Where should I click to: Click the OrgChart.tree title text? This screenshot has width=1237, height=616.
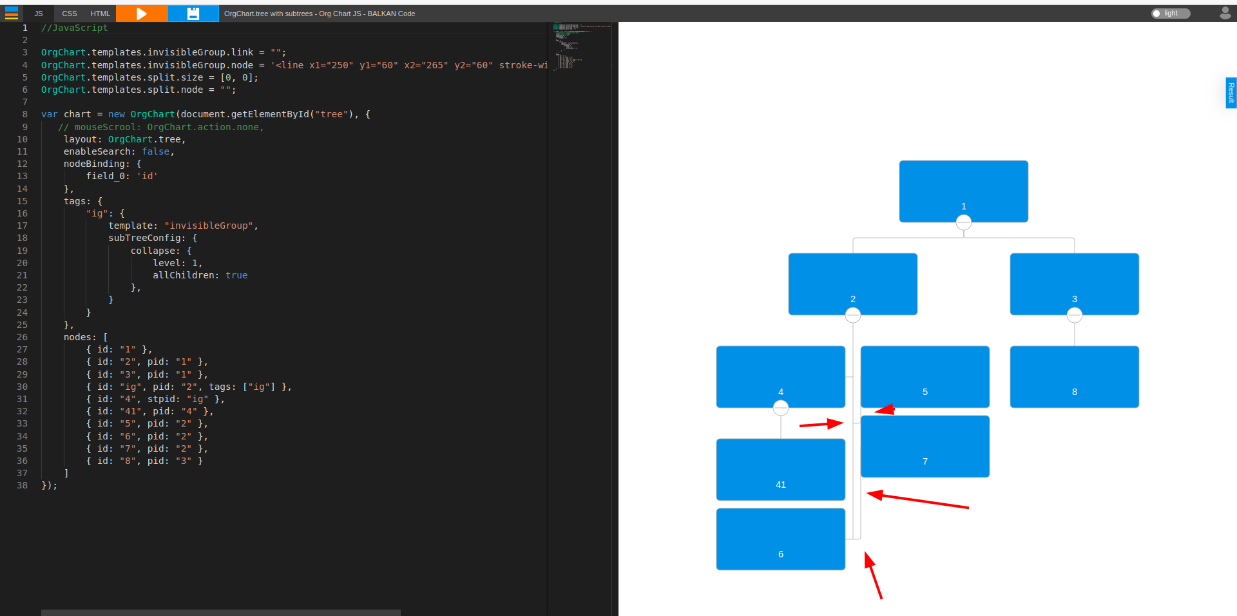320,13
